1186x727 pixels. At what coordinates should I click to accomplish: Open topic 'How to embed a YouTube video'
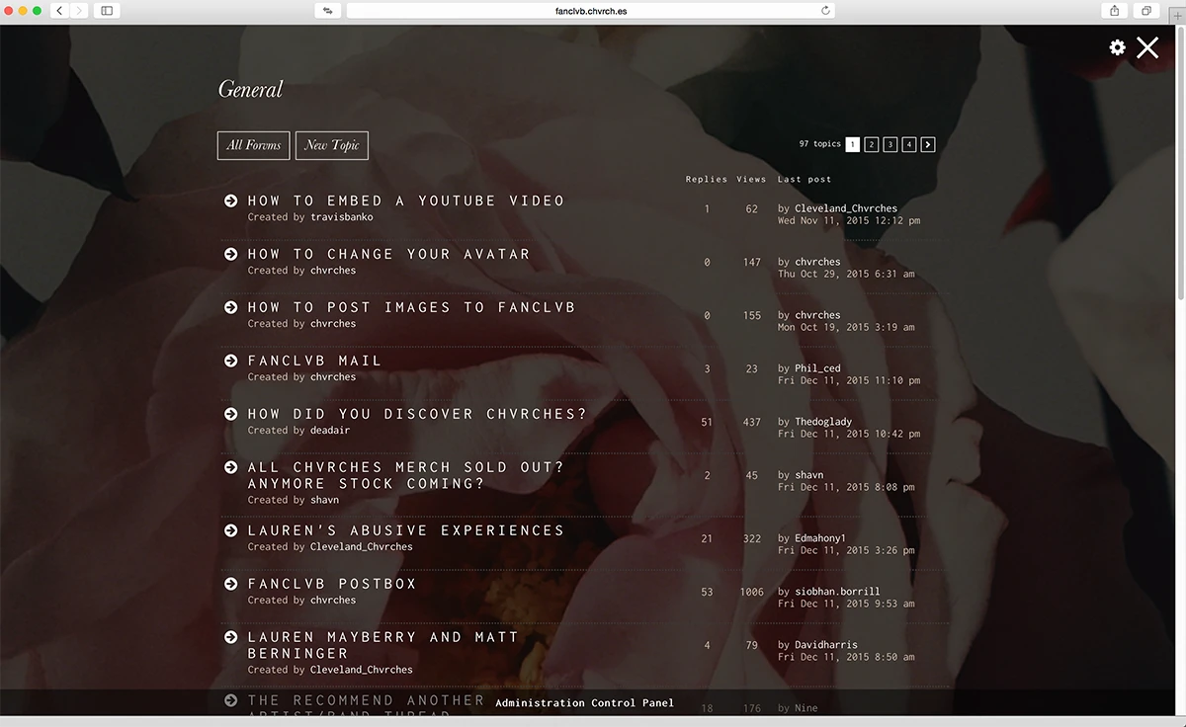point(406,201)
